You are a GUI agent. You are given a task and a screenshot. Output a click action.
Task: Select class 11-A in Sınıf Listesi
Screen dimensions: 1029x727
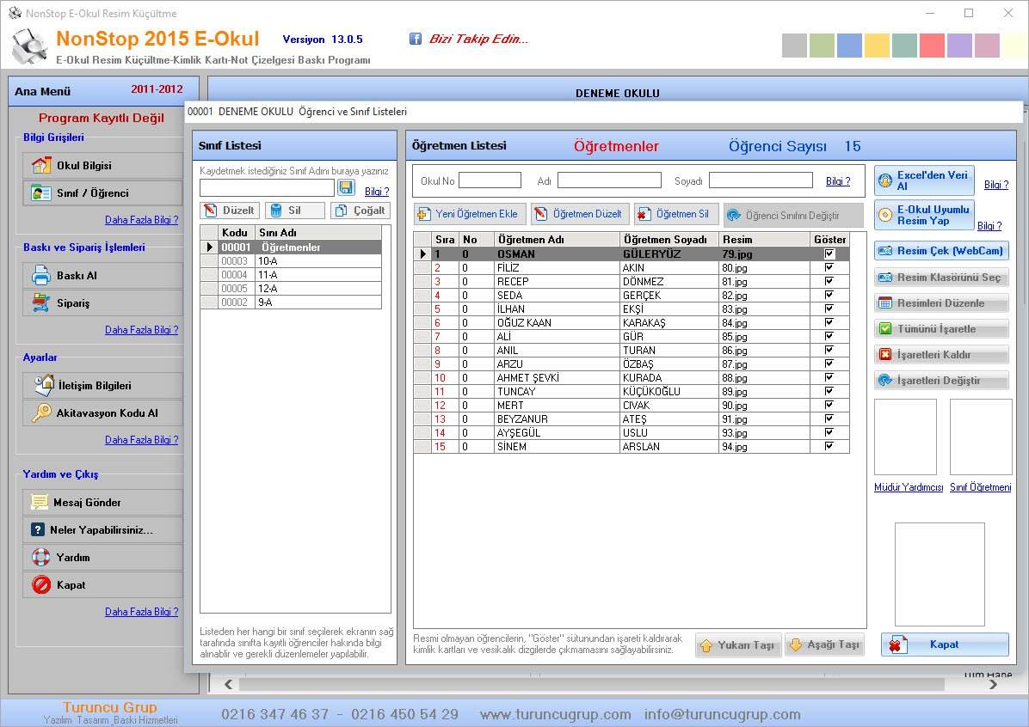tap(291, 275)
